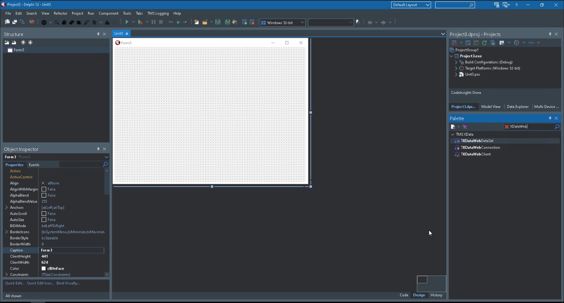Switch to the Events tab
Image resolution: width=564 pixels, height=303 pixels.
click(x=34, y=165)
